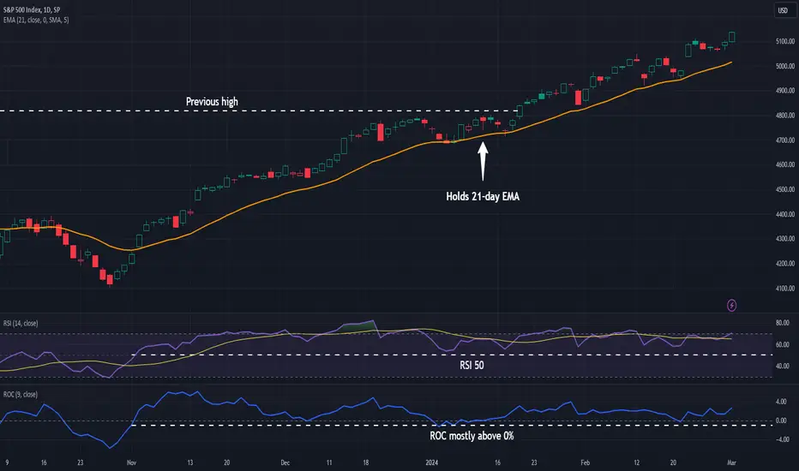
Task: Click the 4500.00 price axis label
Action: point(784,189)
